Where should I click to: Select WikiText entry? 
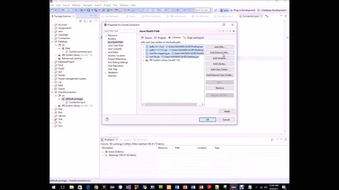(112, 76)
